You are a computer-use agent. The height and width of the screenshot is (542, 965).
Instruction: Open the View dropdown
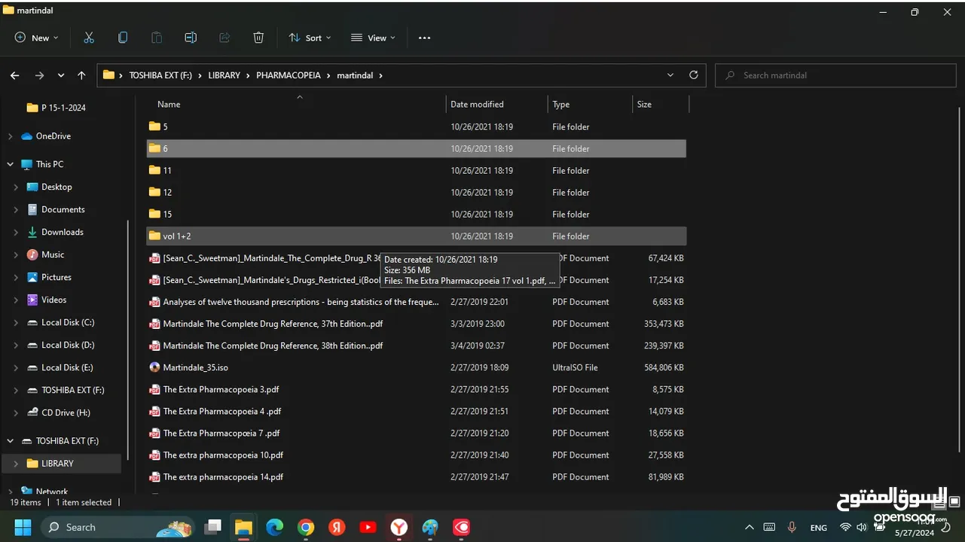(x=373, y=38)
